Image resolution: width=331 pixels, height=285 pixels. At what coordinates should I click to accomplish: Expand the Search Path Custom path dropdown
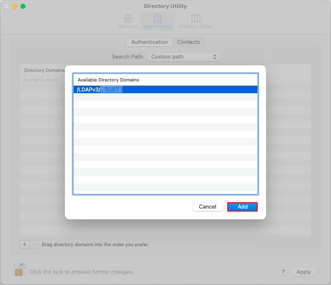[x=183, y=57]
